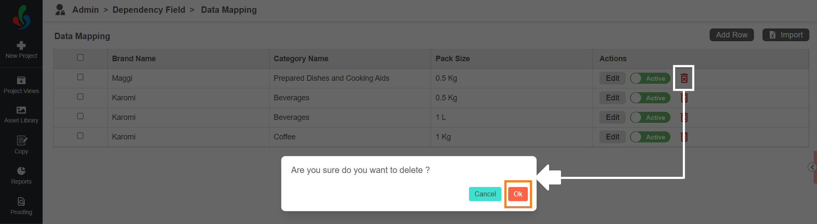Click the New Project plus icon
Viewport: 817px width, 224px height.
click(x=21, y=45)
